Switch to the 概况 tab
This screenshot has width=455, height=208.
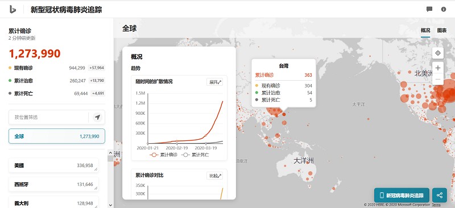425,30
